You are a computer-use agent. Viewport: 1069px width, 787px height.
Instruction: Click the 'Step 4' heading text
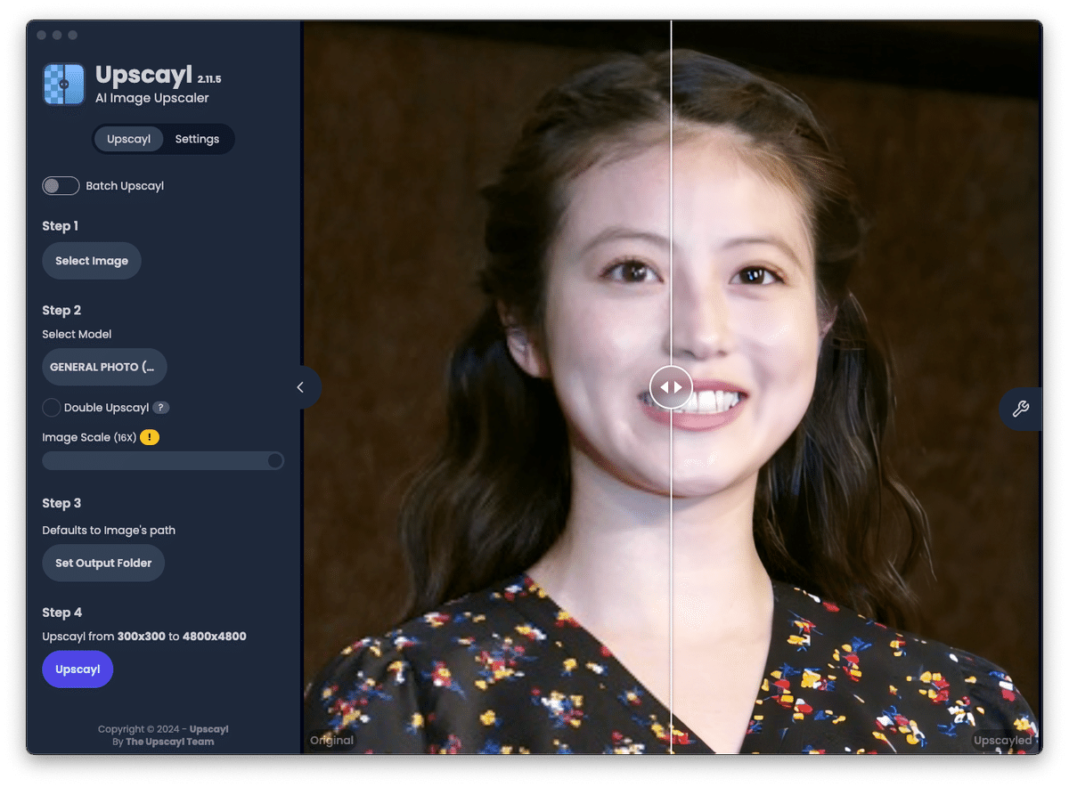(x=62, y=613)
